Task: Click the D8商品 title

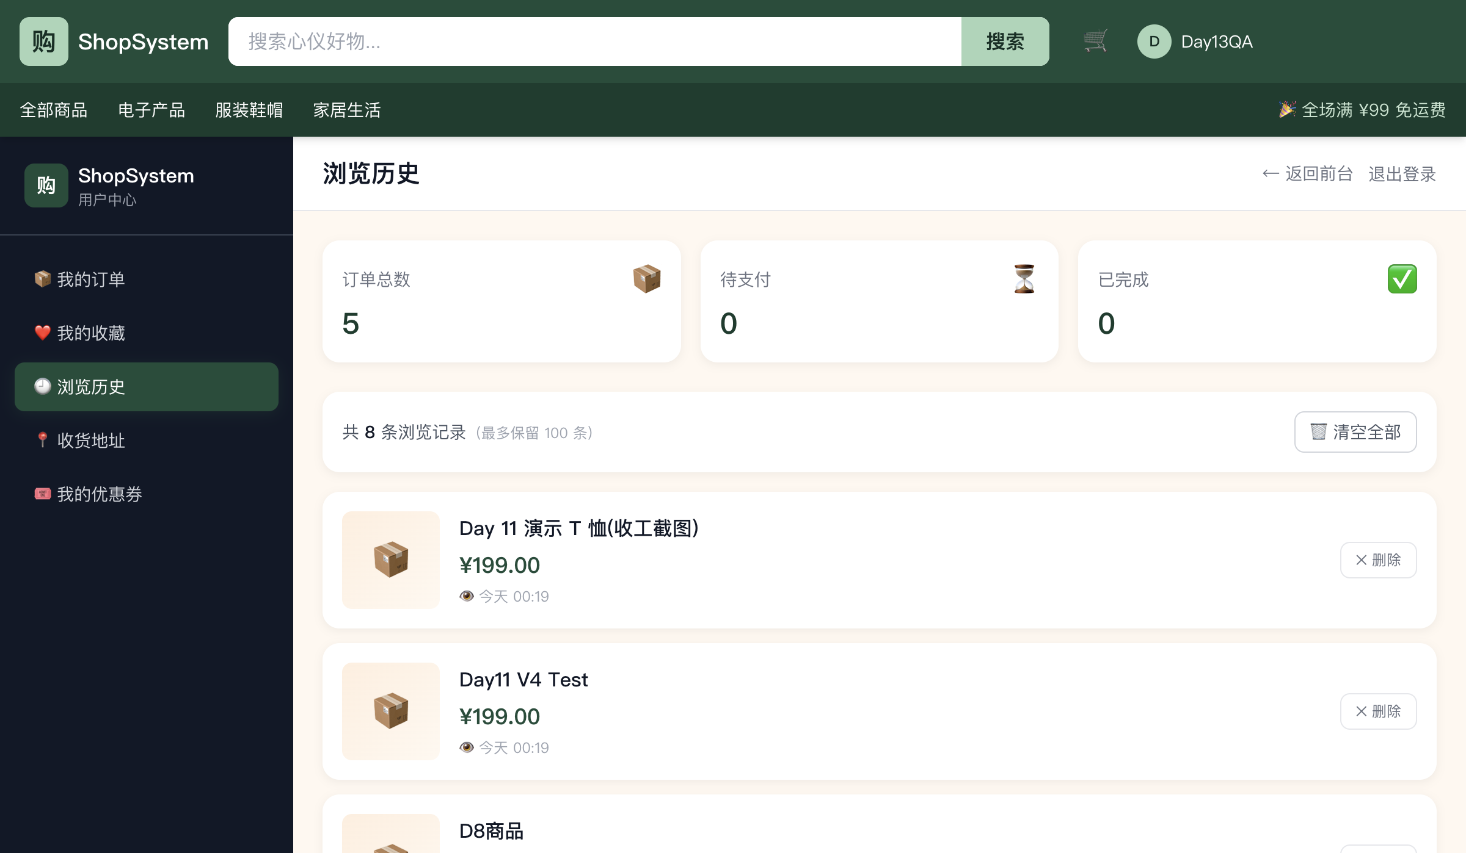Action: pyautogui.click(x=491, y=831)
